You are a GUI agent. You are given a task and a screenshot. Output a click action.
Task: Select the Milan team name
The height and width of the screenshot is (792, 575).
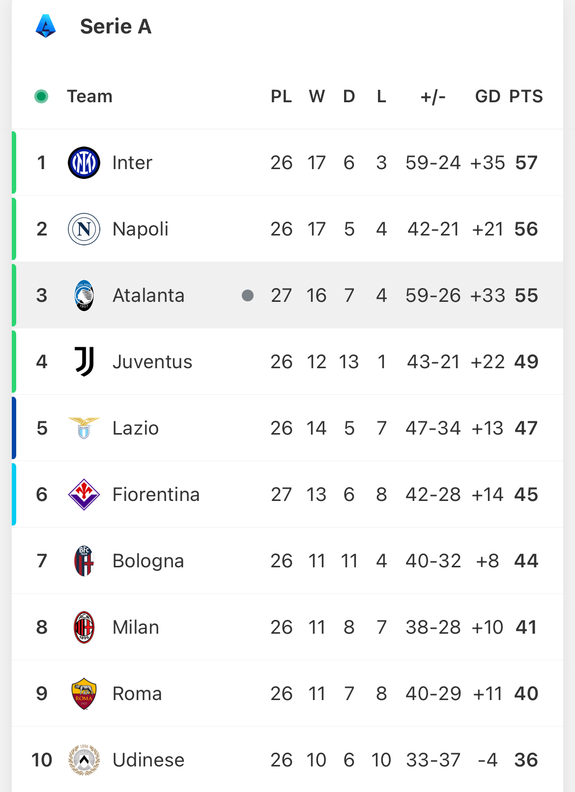pos(136,627)
